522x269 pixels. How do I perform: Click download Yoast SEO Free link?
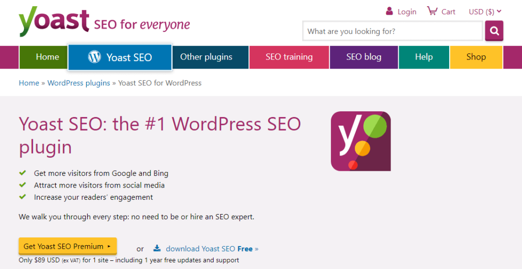click(x=212, y=249)
